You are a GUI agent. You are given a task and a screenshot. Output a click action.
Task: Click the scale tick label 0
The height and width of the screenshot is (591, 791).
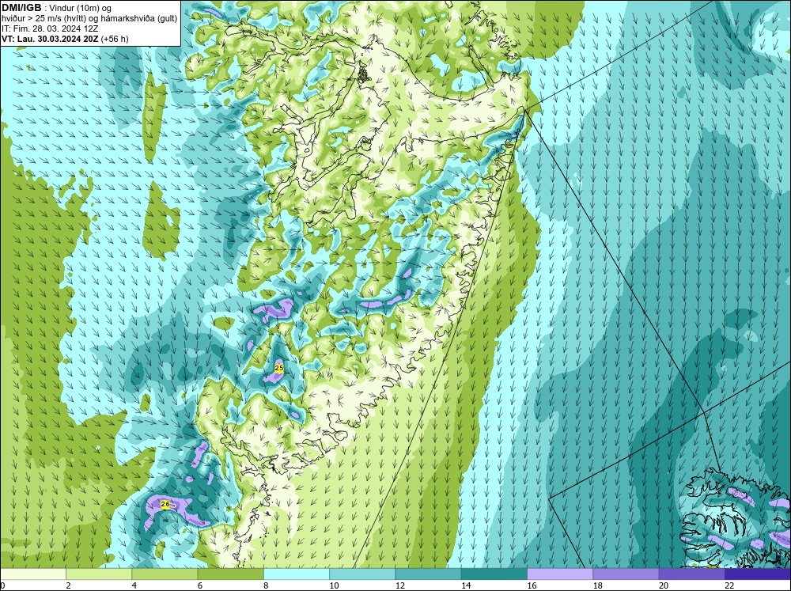click(2, 585)
